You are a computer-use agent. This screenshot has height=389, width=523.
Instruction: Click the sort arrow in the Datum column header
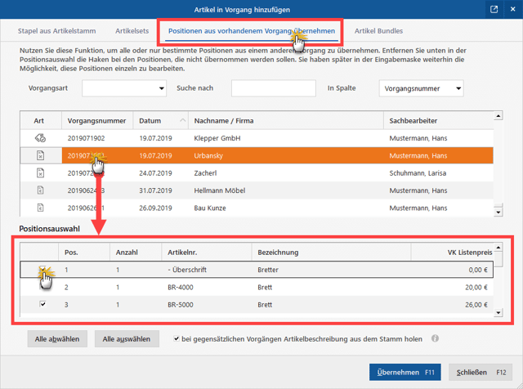[181, 121]
